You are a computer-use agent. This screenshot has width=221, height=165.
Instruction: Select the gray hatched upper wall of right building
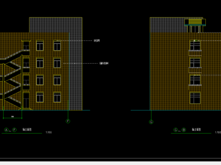(x=167, y=25)
